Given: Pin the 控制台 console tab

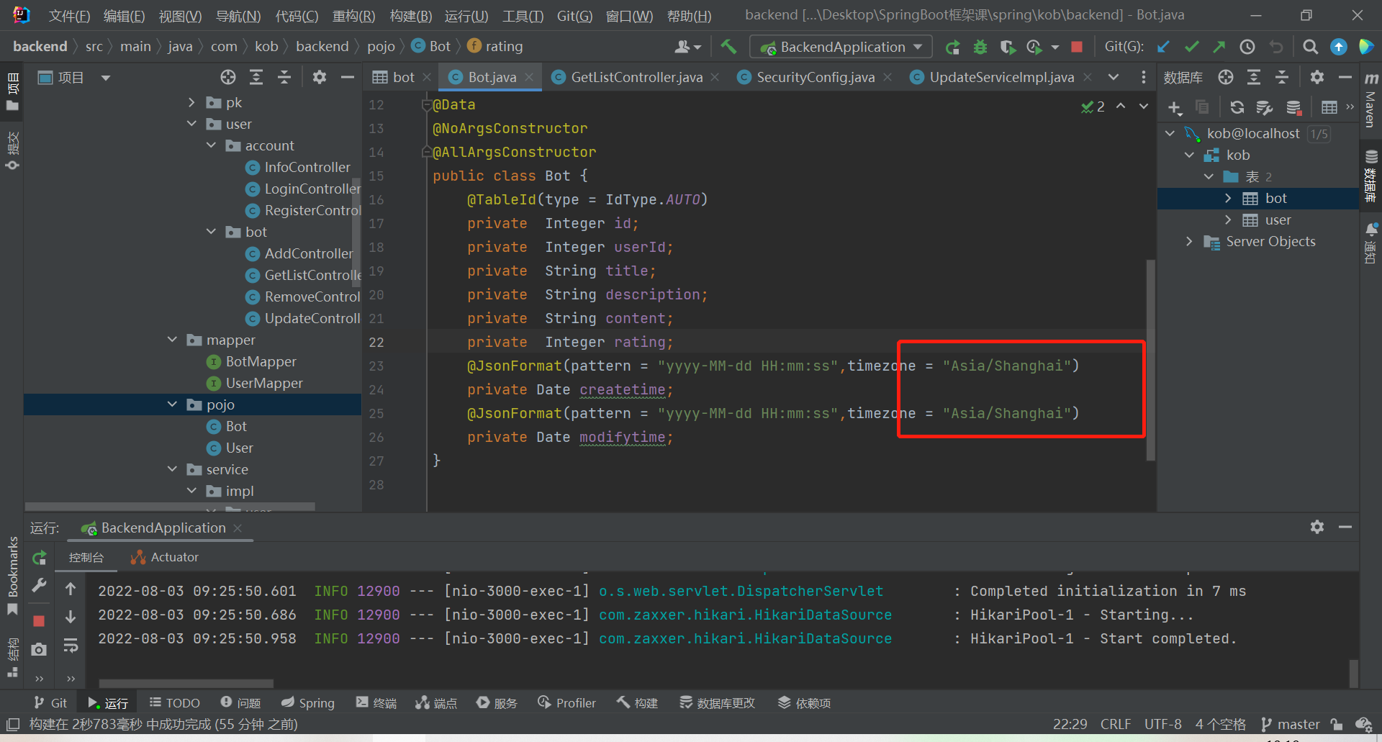Looking at the screenshot, I should (x=86, y=556).
